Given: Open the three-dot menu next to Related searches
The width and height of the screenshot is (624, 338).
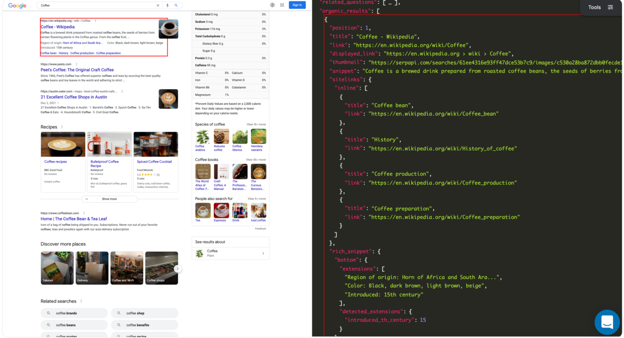Looking at the screenshot, I should (x=81, y=301).
